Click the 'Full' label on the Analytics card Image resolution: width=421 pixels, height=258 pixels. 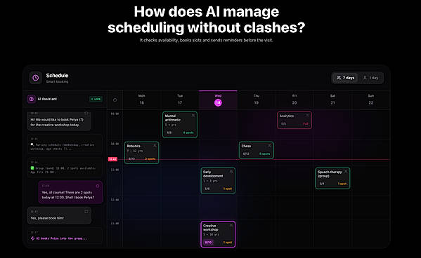click(306, 124)
